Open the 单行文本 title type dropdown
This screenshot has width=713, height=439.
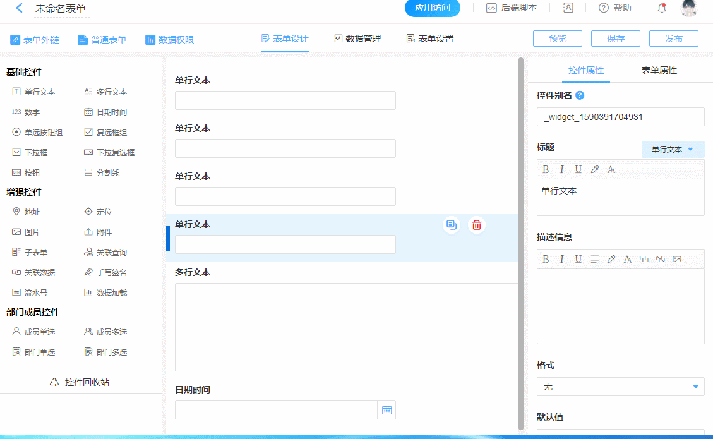[673, 150]
